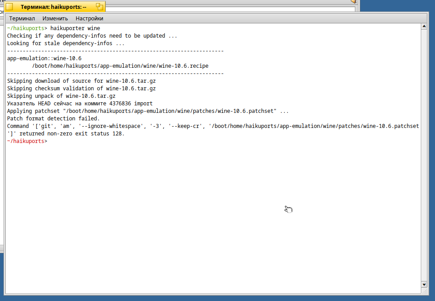This screenshot has height=301, width=435.
Task: Click the scrollbar up arrow
Action: pos(424,27)
